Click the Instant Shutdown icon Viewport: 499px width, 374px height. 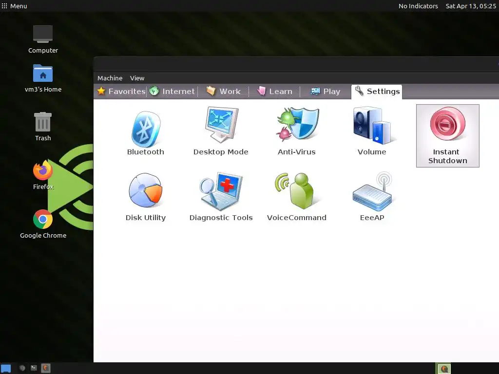pos(447,135)
